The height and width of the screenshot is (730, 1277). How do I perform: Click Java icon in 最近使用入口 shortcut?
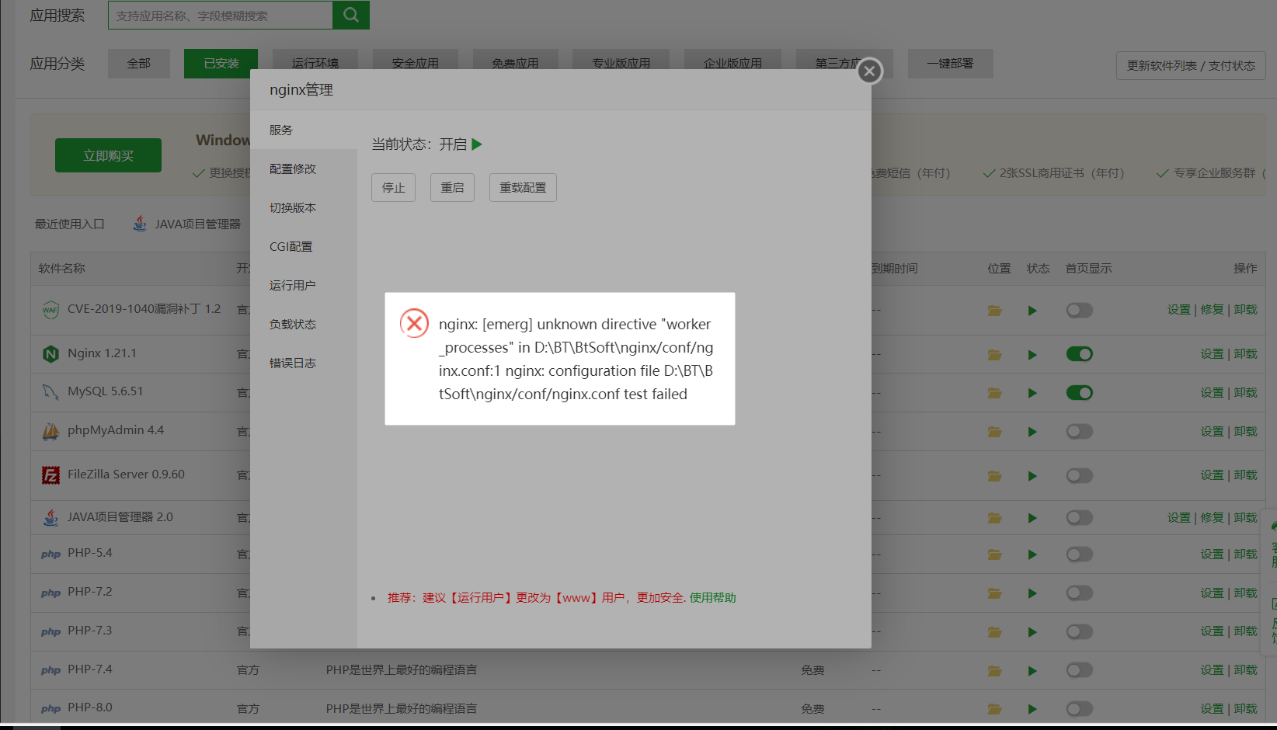click(140, 224)
